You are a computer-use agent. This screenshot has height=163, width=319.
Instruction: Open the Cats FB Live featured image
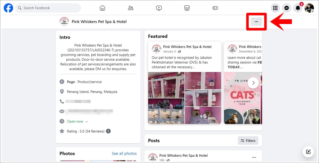pyautogui.click(x=242, y=98)
